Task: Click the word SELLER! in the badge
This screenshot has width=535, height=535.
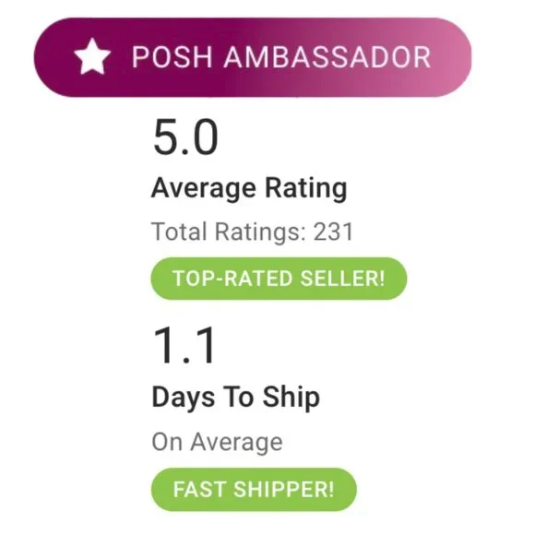Action: 342,279
